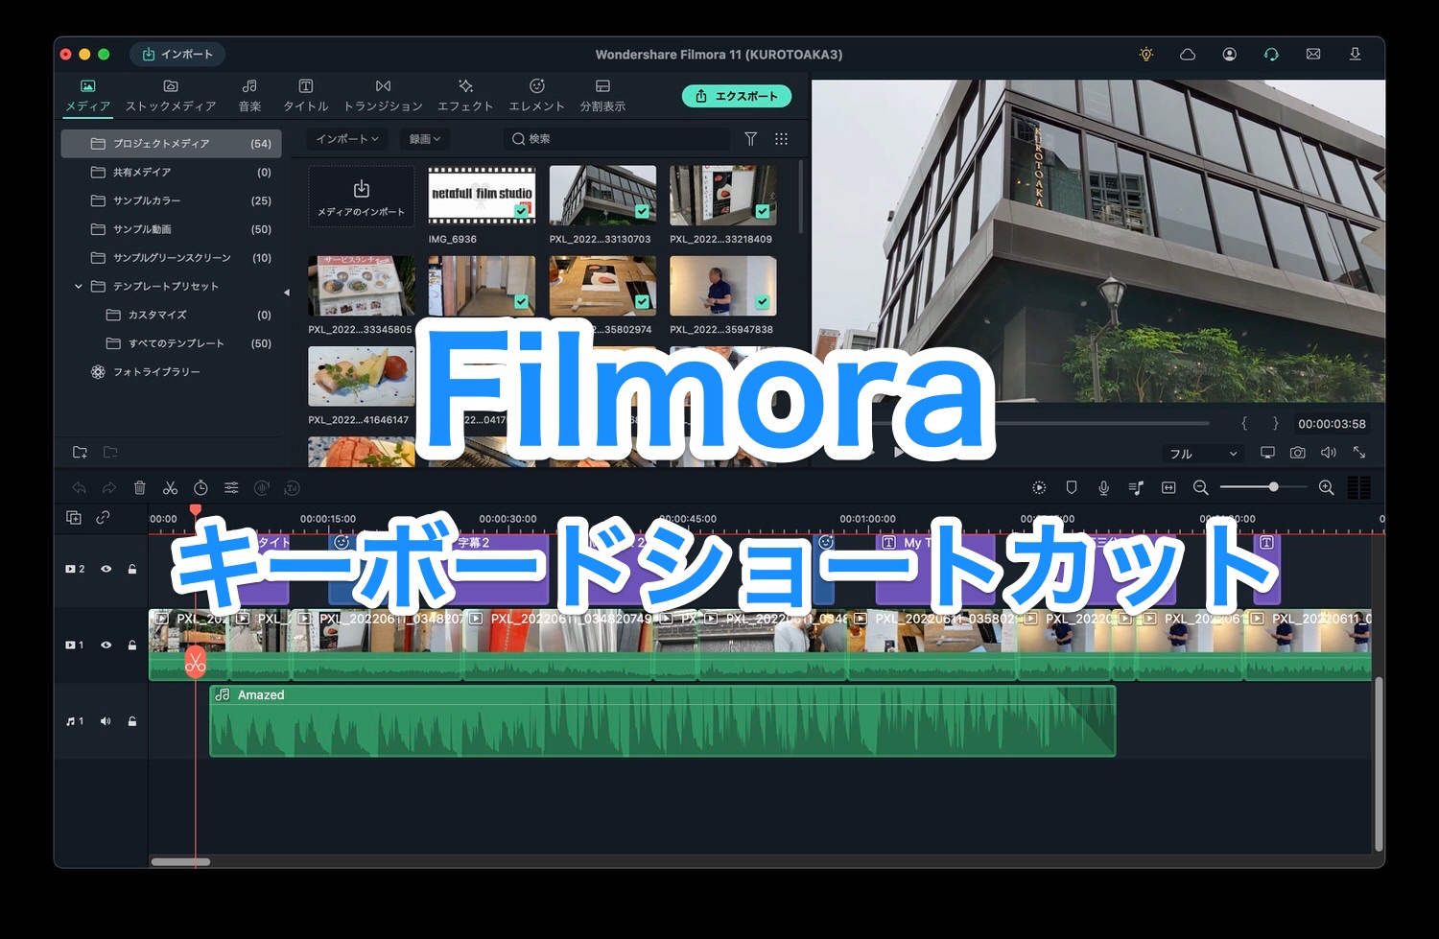Switch to the 音楽 audio tab

coord(249,96)
